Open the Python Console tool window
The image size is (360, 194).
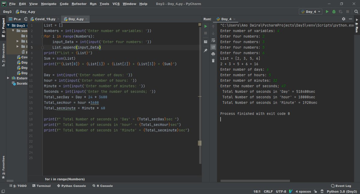click(71, 186)
